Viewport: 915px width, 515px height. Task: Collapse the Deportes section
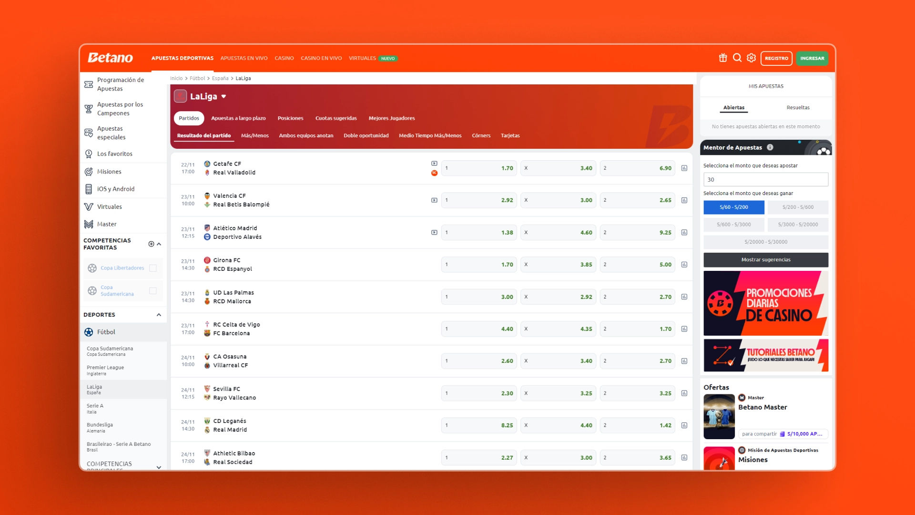159,315
